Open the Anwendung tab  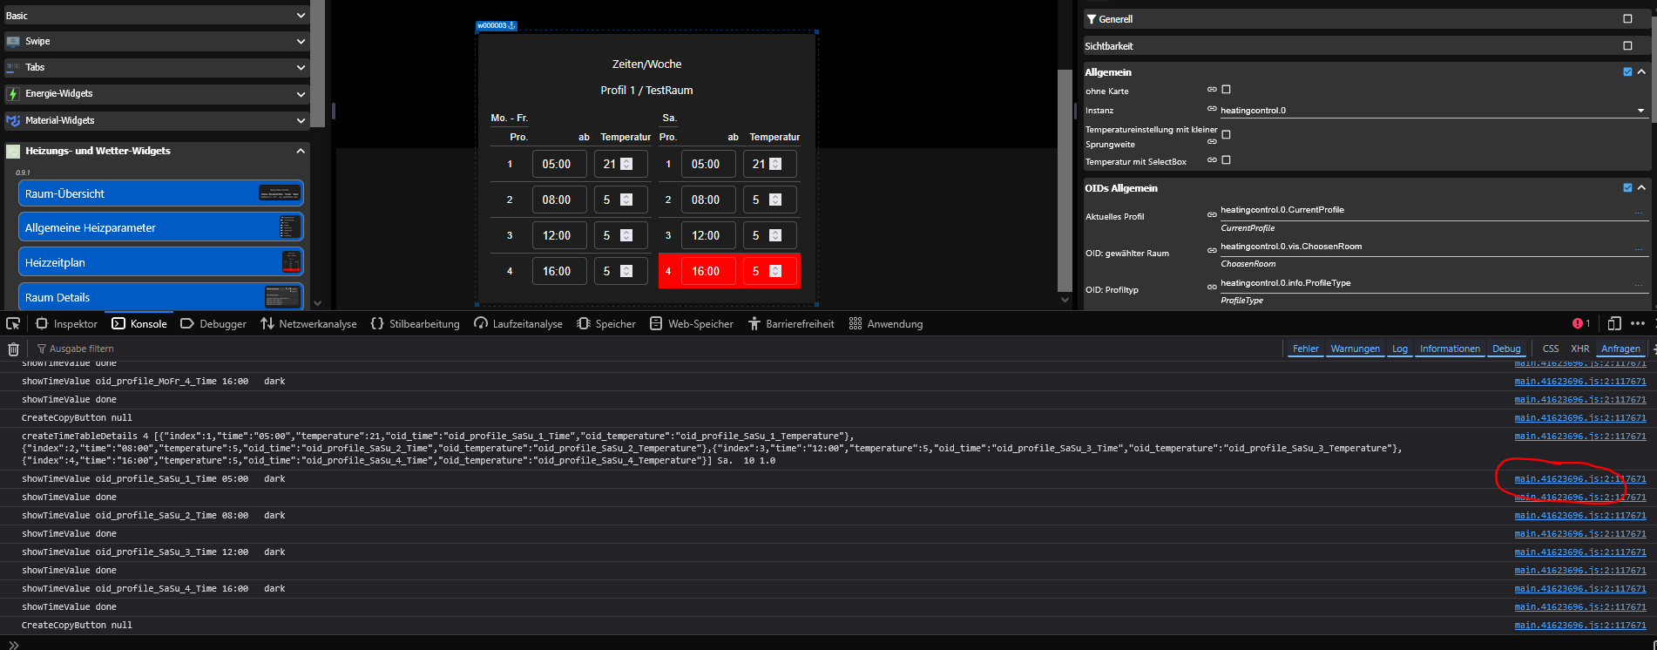click(x=886, y=323)
